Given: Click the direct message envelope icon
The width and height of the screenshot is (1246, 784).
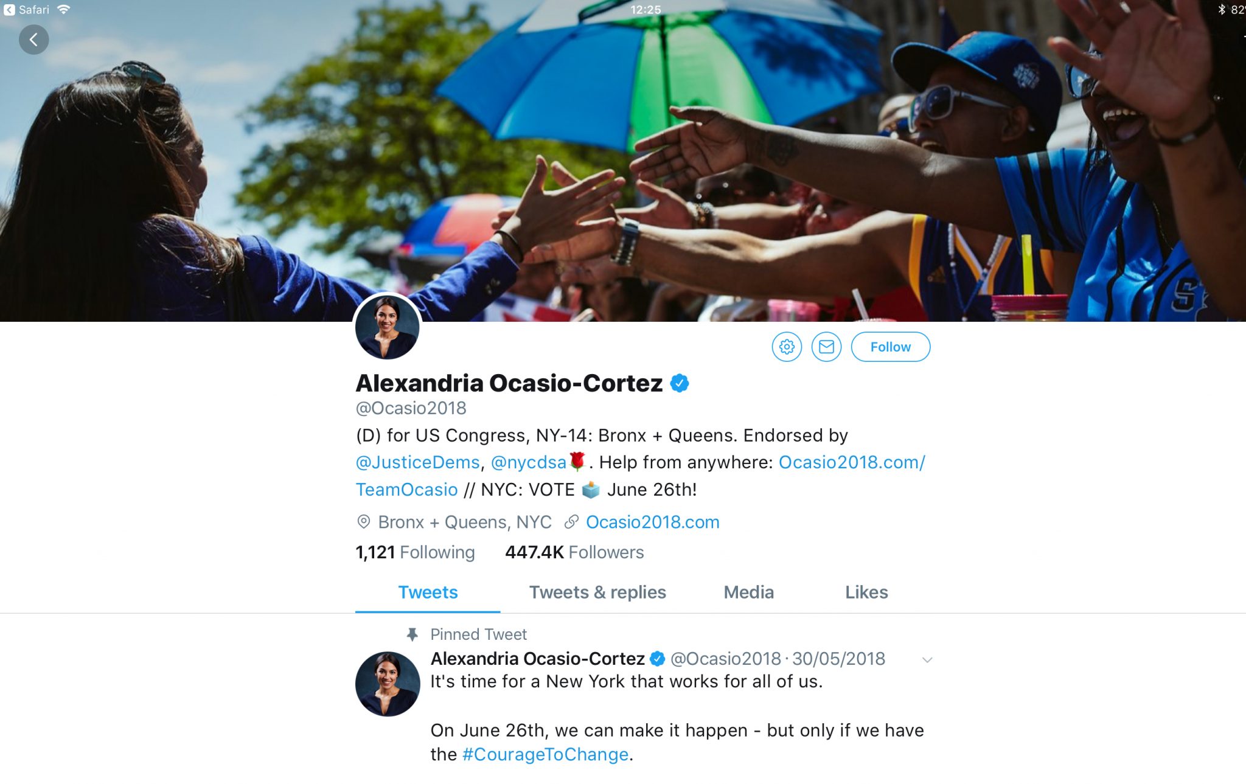Looking at the screenshot, I should pos(826,347).
